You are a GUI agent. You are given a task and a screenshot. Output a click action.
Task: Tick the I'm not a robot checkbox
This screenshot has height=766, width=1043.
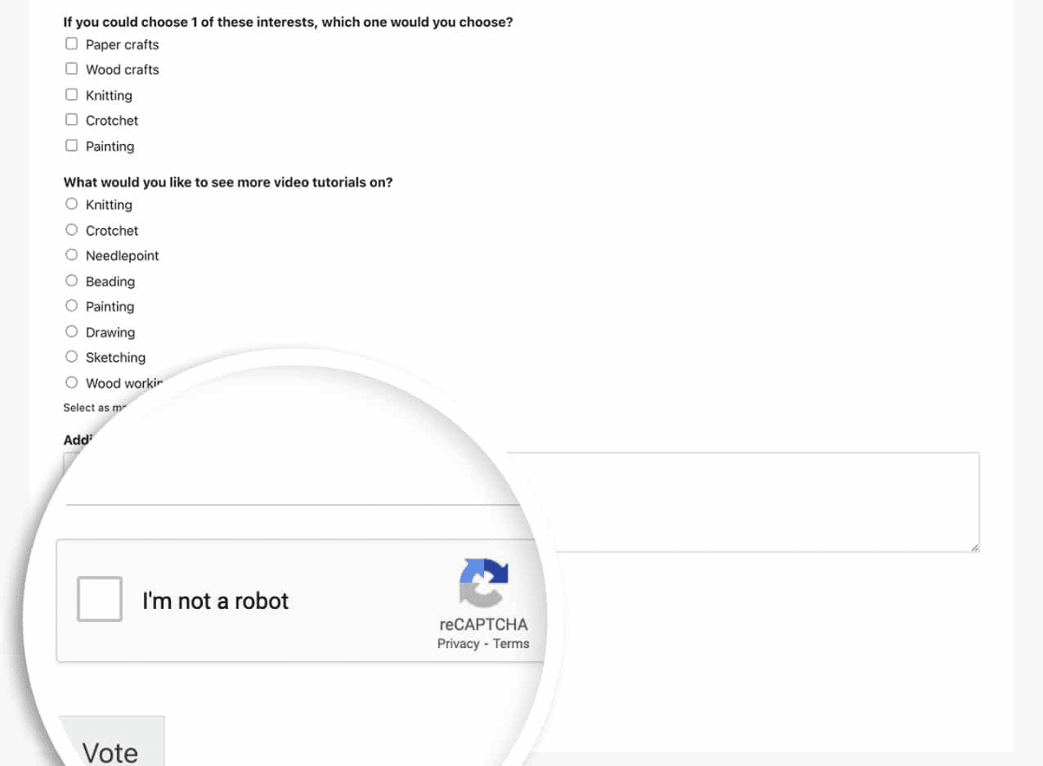click(x=100, y=599)
